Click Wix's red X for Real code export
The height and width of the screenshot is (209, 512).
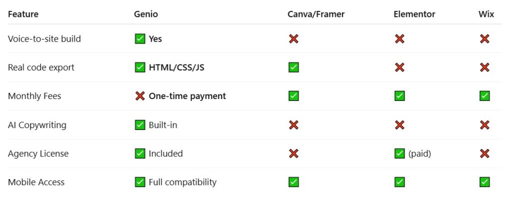pos(484,67)
